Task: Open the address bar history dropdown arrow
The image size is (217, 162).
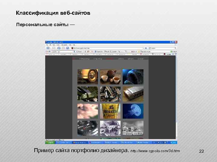Action: click(x=143, y=48)
